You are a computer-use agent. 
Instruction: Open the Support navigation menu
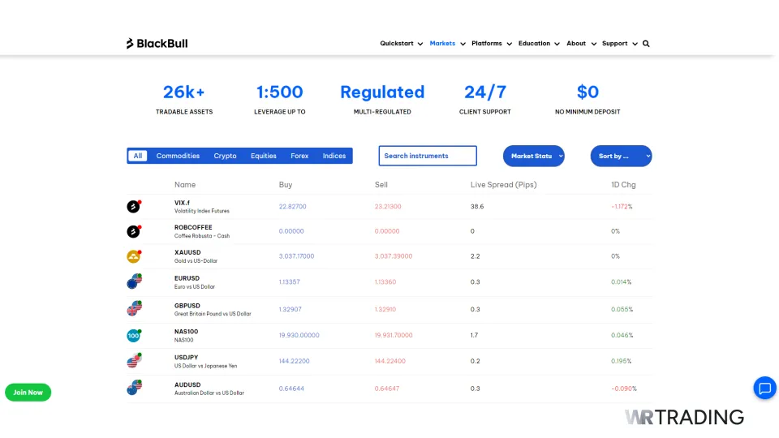(619, 44)
